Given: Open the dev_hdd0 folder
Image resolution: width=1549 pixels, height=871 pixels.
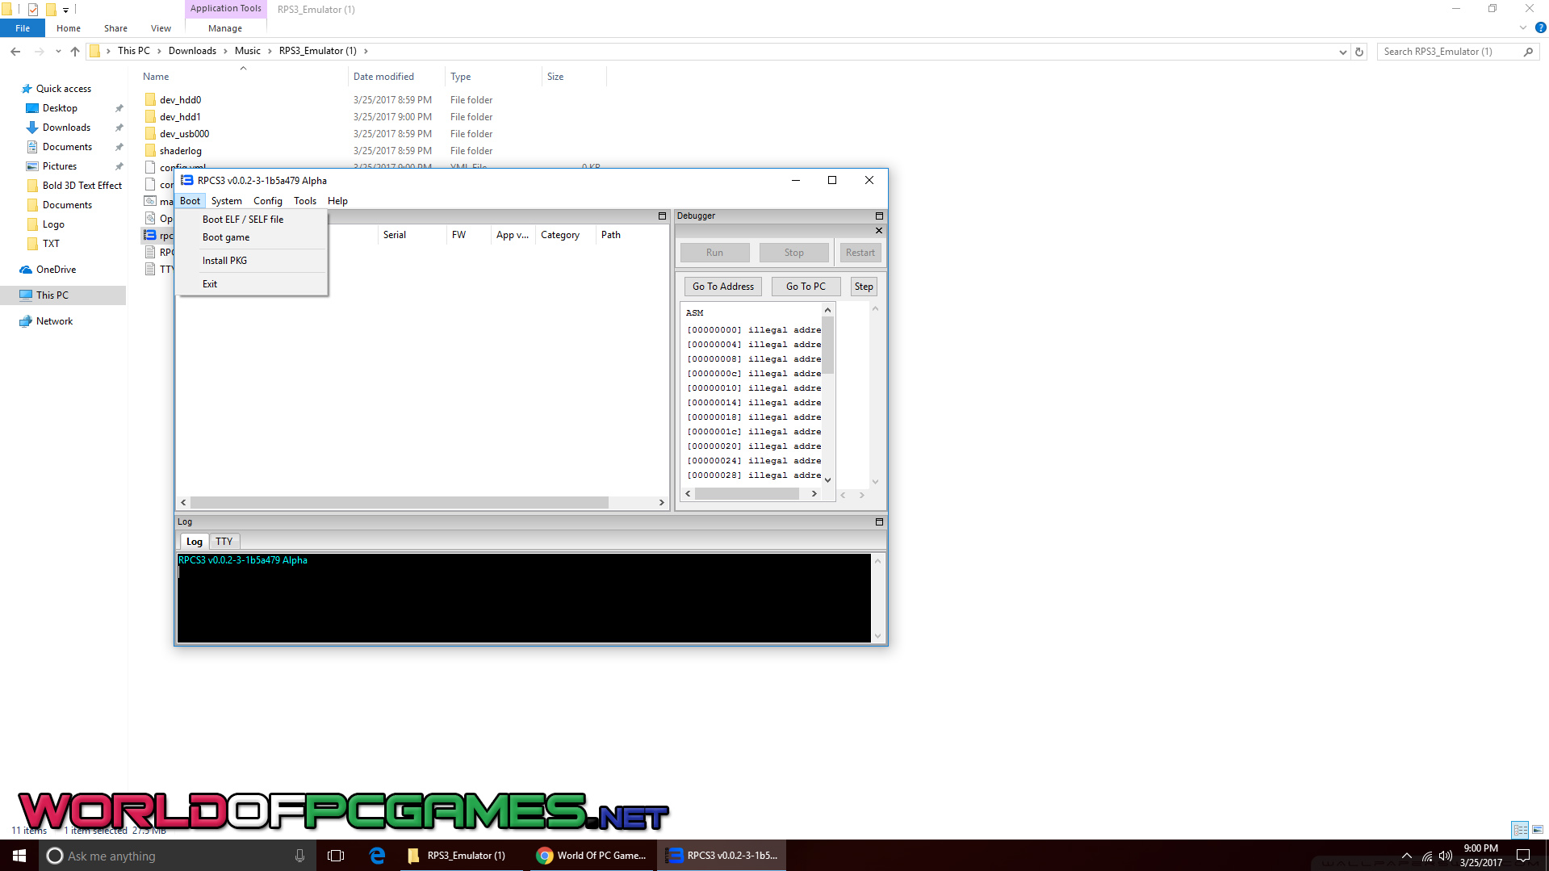Looking at the screenshot, I should click(180, 100).
